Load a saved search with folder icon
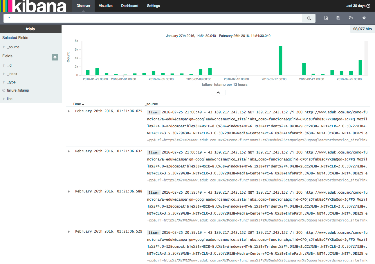Viewport: 375px width, 264px height. [351, 18]
